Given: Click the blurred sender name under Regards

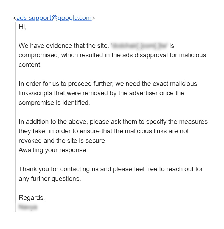Looking at the screenshot, I should [28, 207].
